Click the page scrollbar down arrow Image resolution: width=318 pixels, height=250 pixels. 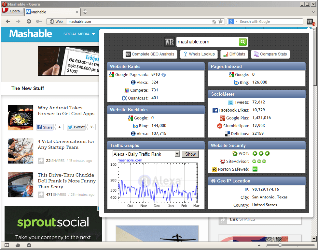pyautogui.click(x=314, y=239)
